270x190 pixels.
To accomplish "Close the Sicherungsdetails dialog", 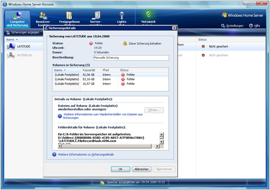I will tap(174, 28).
